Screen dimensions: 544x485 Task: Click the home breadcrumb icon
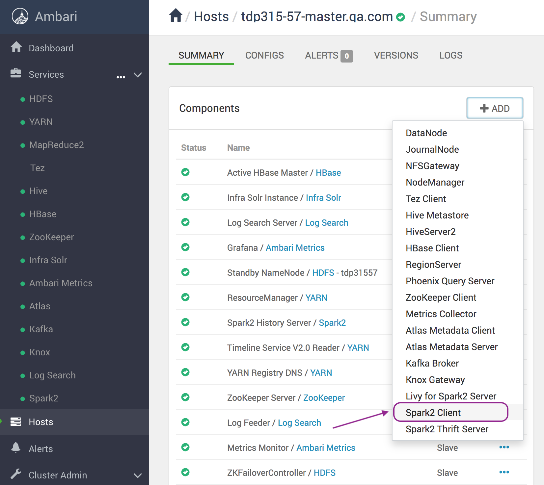(176, 15)
